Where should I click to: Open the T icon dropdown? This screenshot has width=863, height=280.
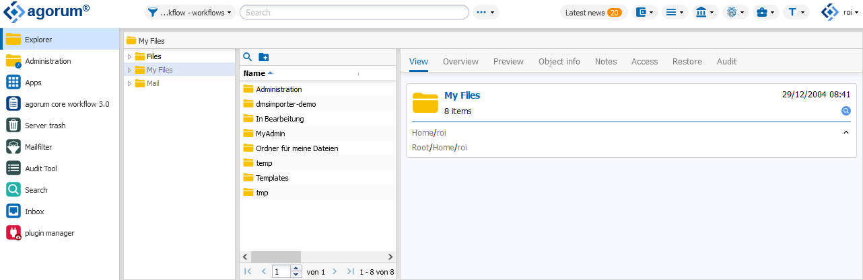pos(796,12)
